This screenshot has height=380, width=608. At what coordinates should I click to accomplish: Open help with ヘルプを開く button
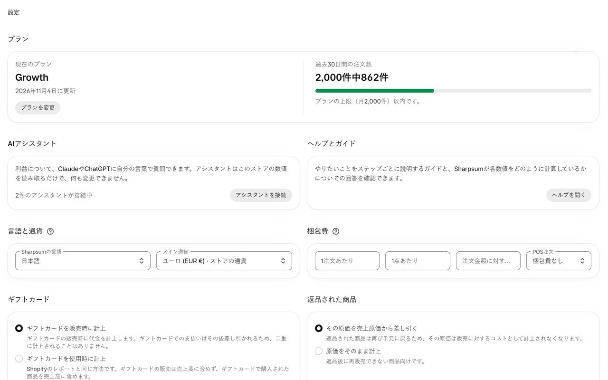tap(569, 195)
